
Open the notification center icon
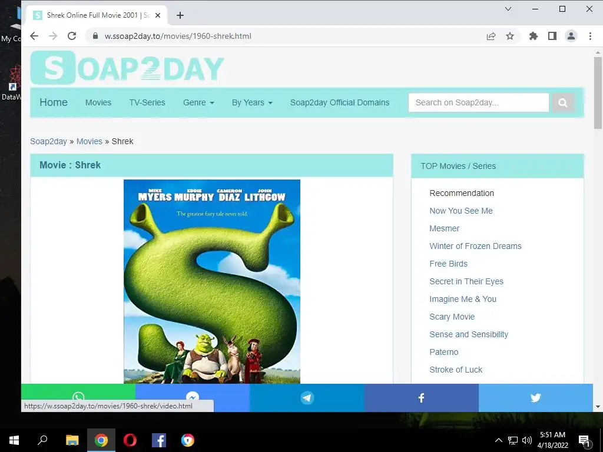(x=584, y=441)
